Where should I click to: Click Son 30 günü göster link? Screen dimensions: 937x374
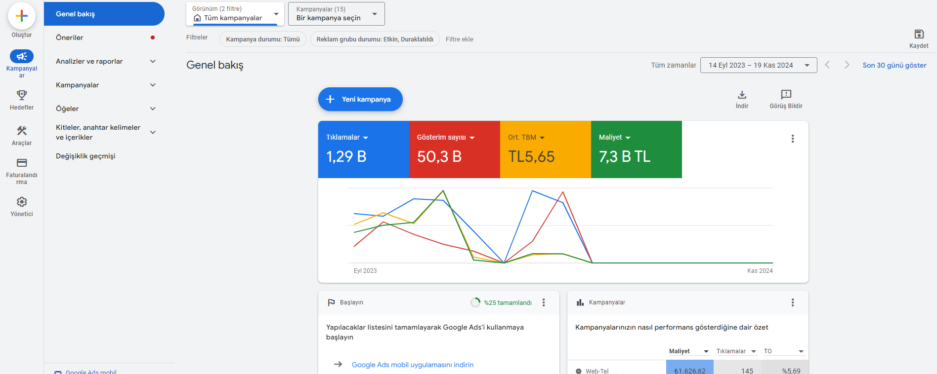[894, 65]
